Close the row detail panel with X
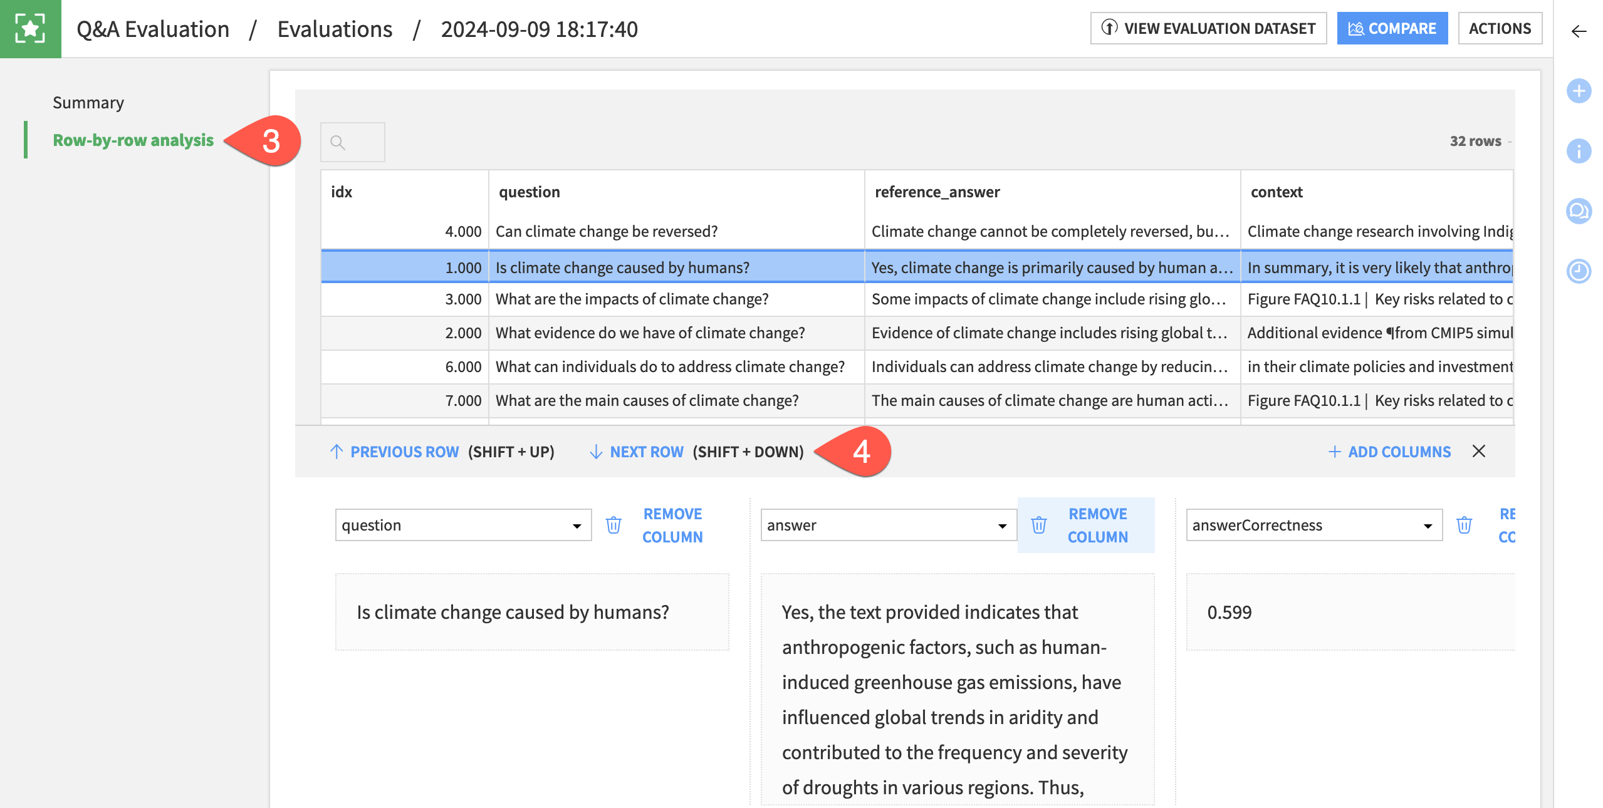Viewport: 1603px width, 808px height. click(x=1479, y=451)
